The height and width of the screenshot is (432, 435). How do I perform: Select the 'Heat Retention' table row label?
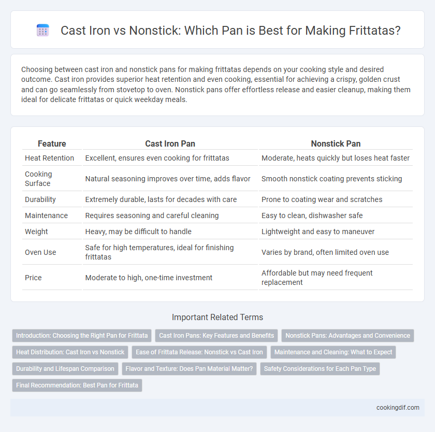[49, 158]
